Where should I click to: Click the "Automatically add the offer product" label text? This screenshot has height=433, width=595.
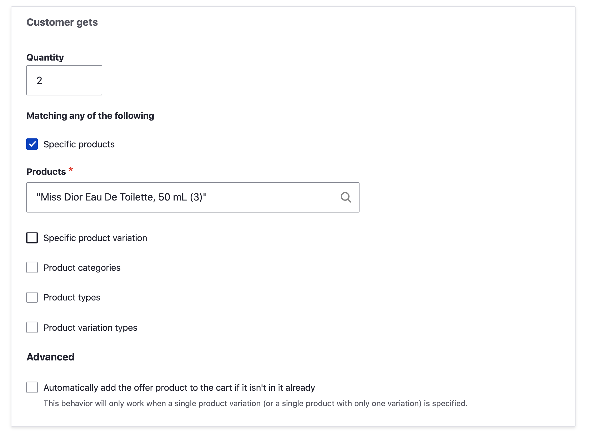point(179,388)
